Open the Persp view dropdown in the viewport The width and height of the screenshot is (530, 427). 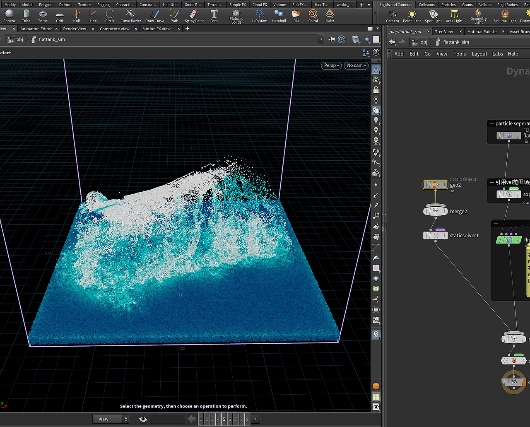331,65
